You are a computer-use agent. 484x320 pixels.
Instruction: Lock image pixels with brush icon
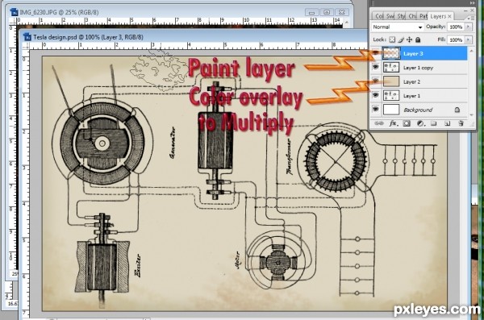point(401,39)
